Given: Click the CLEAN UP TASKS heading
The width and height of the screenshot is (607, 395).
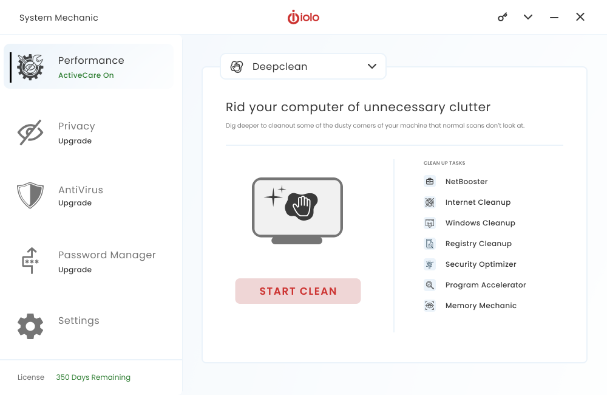Looking at the screenshot, I should (x=444, y=163).
